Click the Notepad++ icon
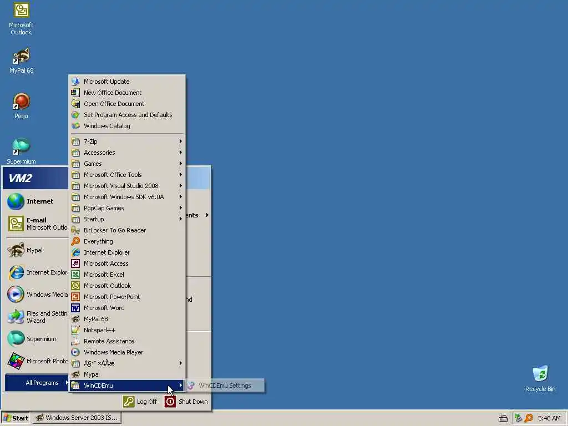The height and width of the screenshot is (426, 568). pos(75,330)
